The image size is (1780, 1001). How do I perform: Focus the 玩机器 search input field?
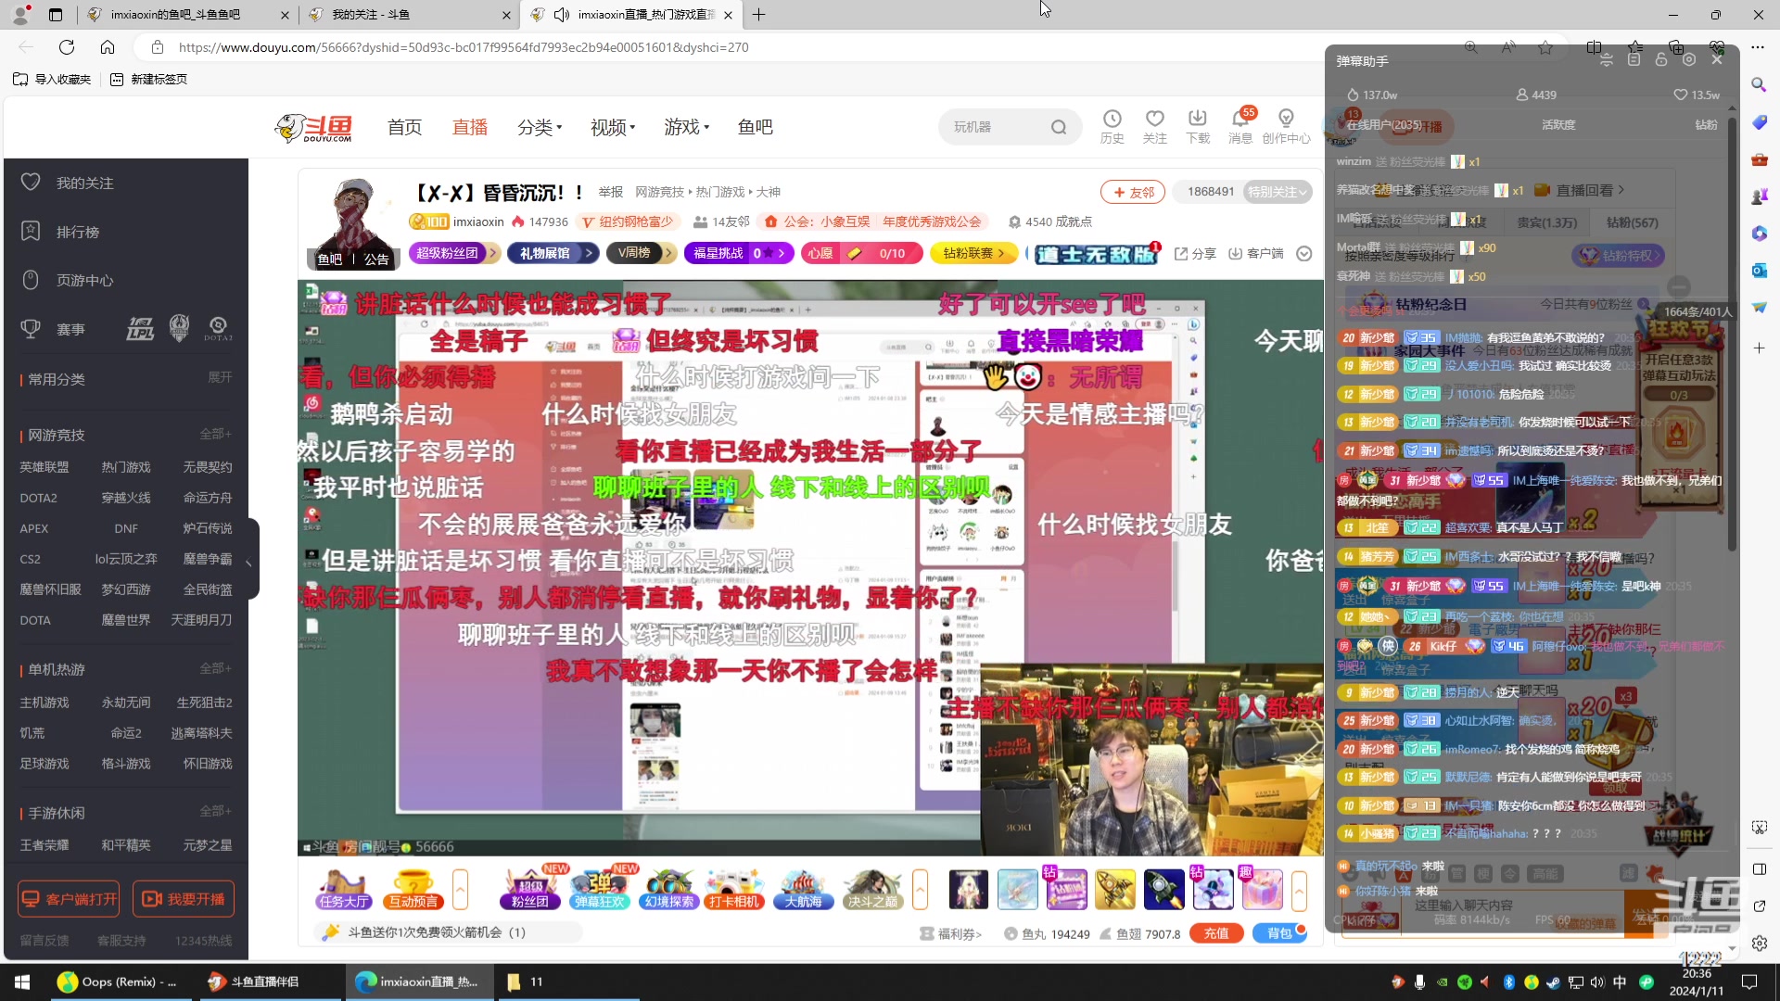(997, 127)
